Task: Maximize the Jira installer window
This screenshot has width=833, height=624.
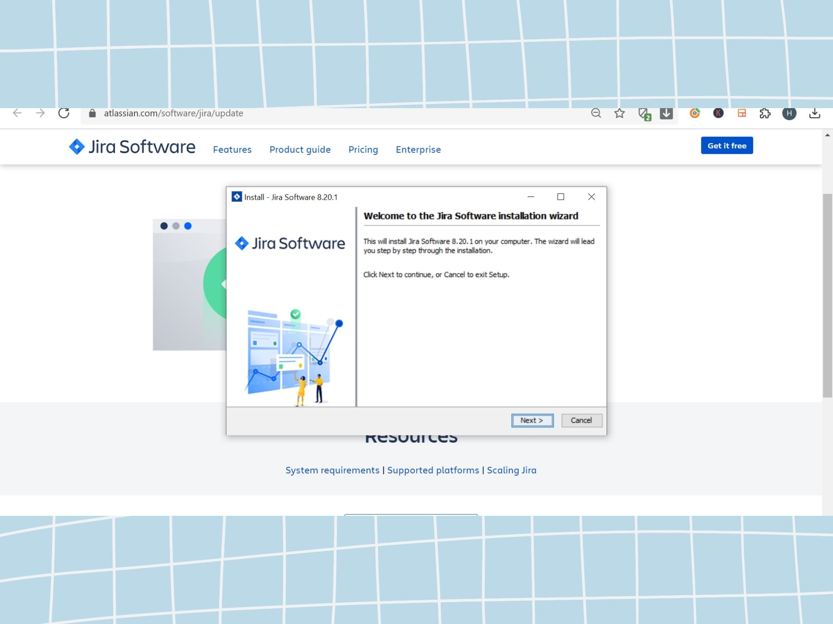Action: point(561,197)
